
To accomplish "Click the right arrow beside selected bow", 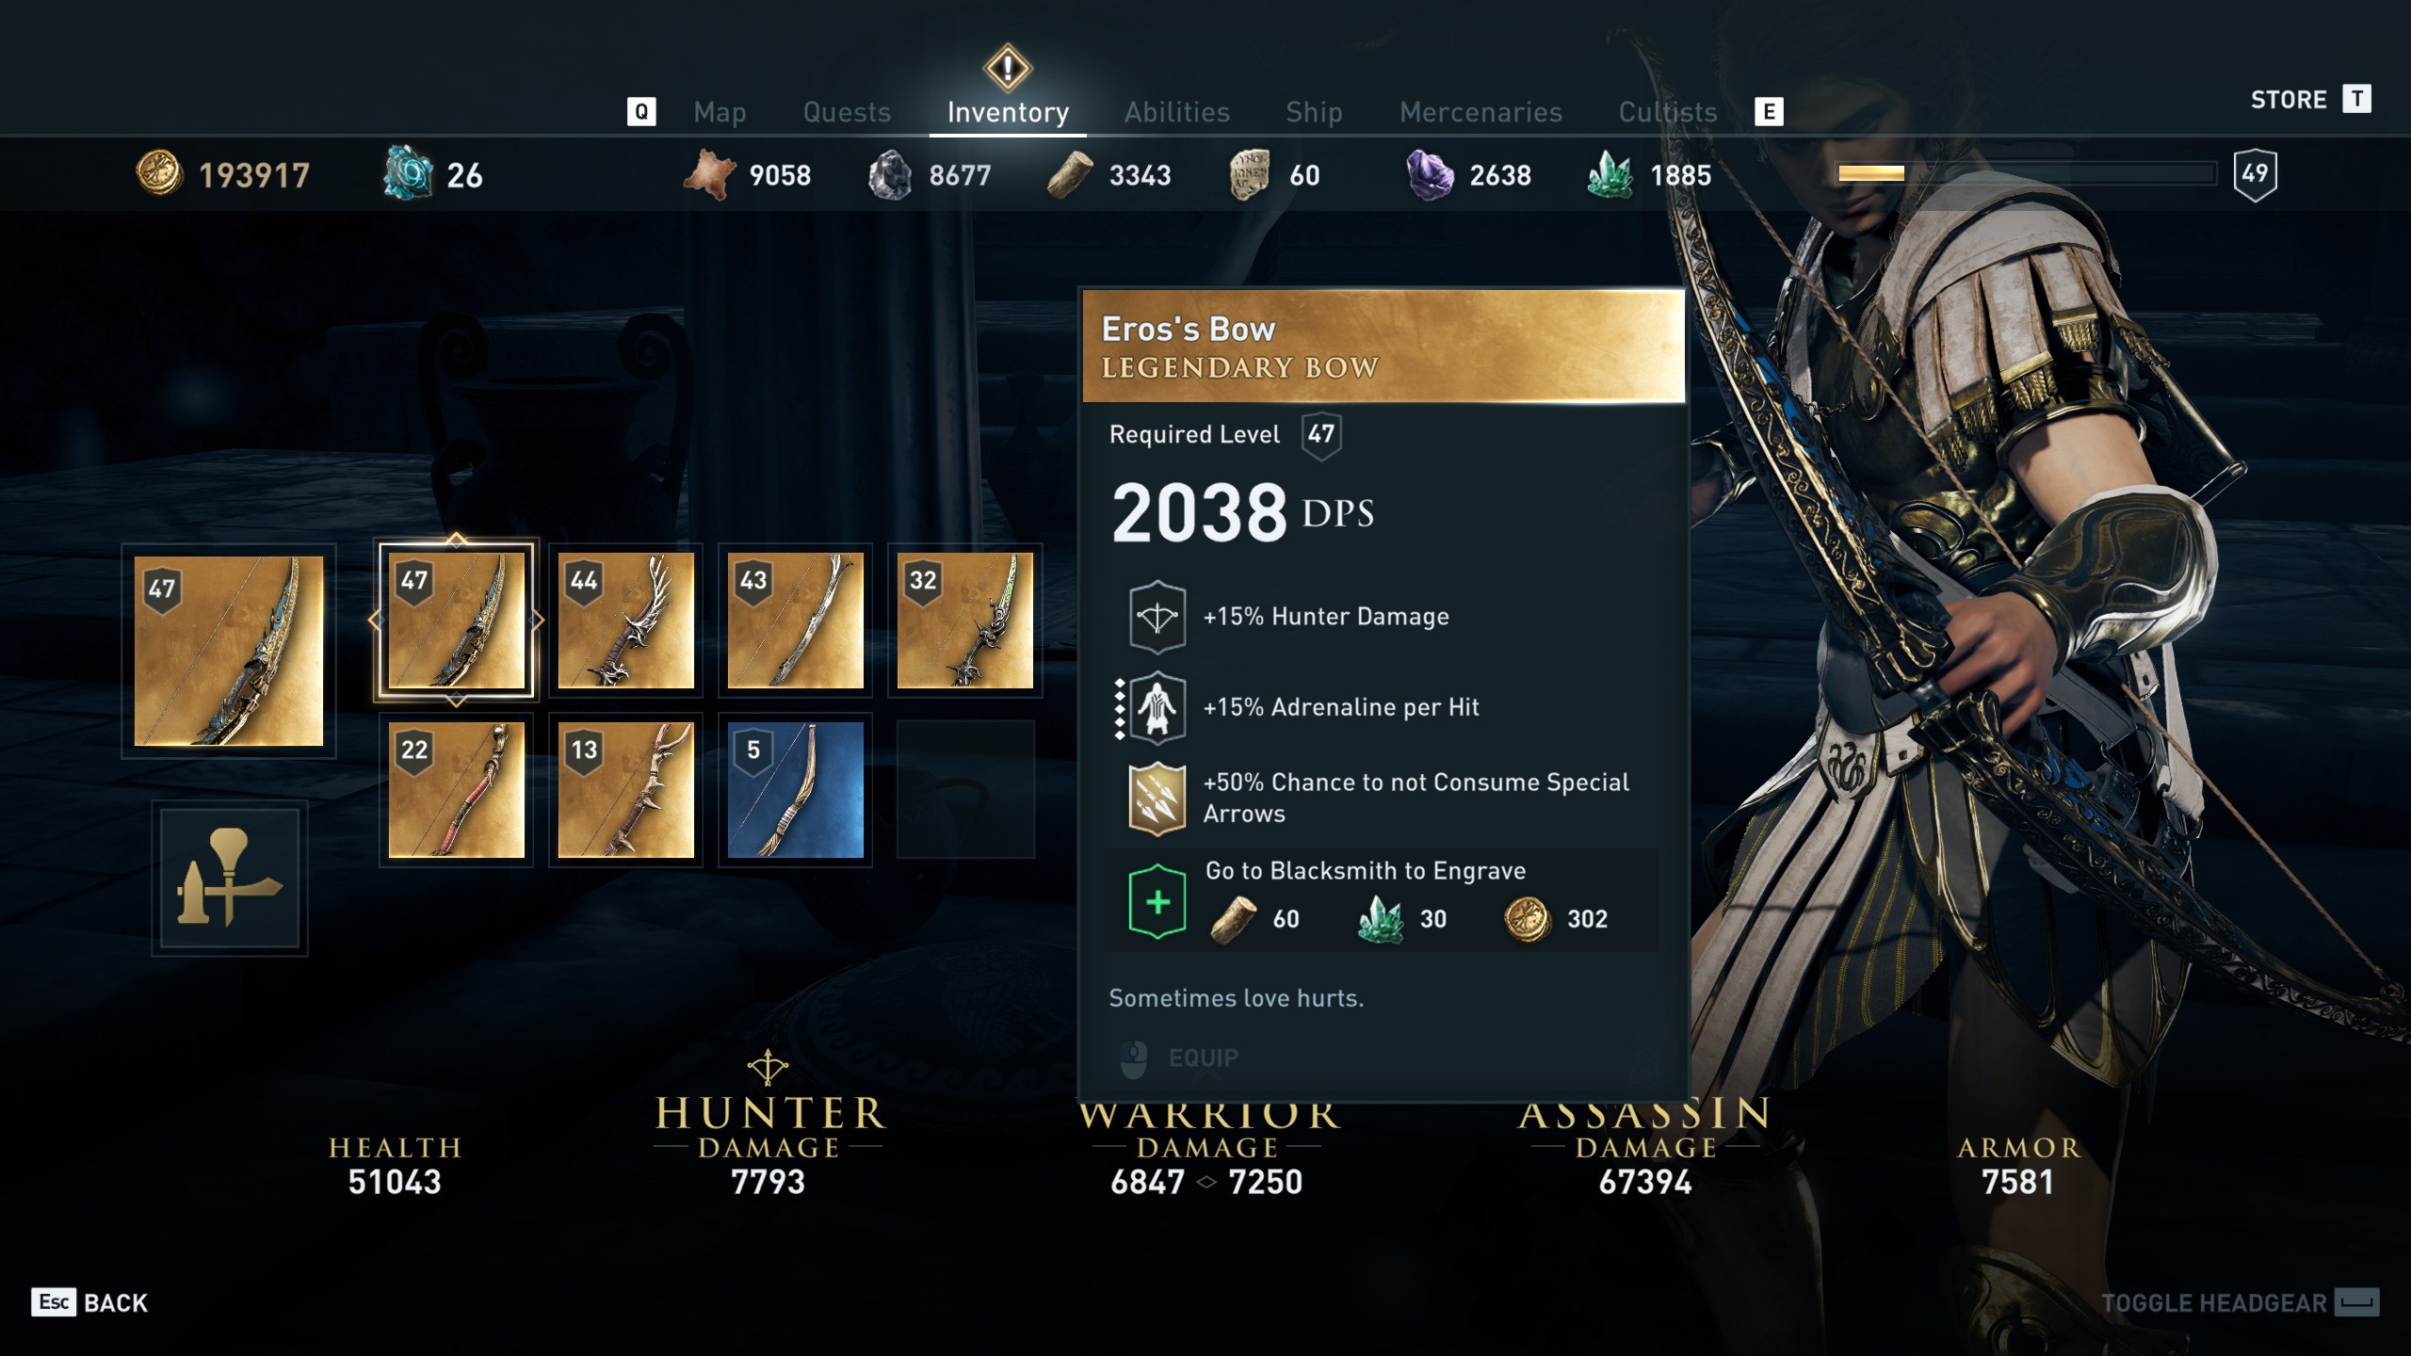I will click(x=538, y=620).
